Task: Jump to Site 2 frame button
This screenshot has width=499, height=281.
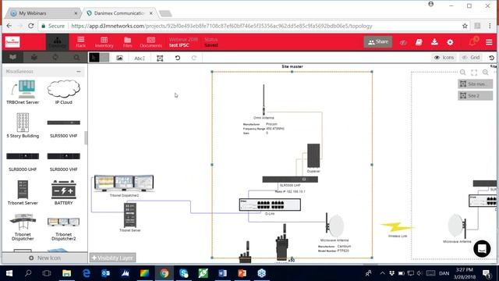Action: [475, 95]
